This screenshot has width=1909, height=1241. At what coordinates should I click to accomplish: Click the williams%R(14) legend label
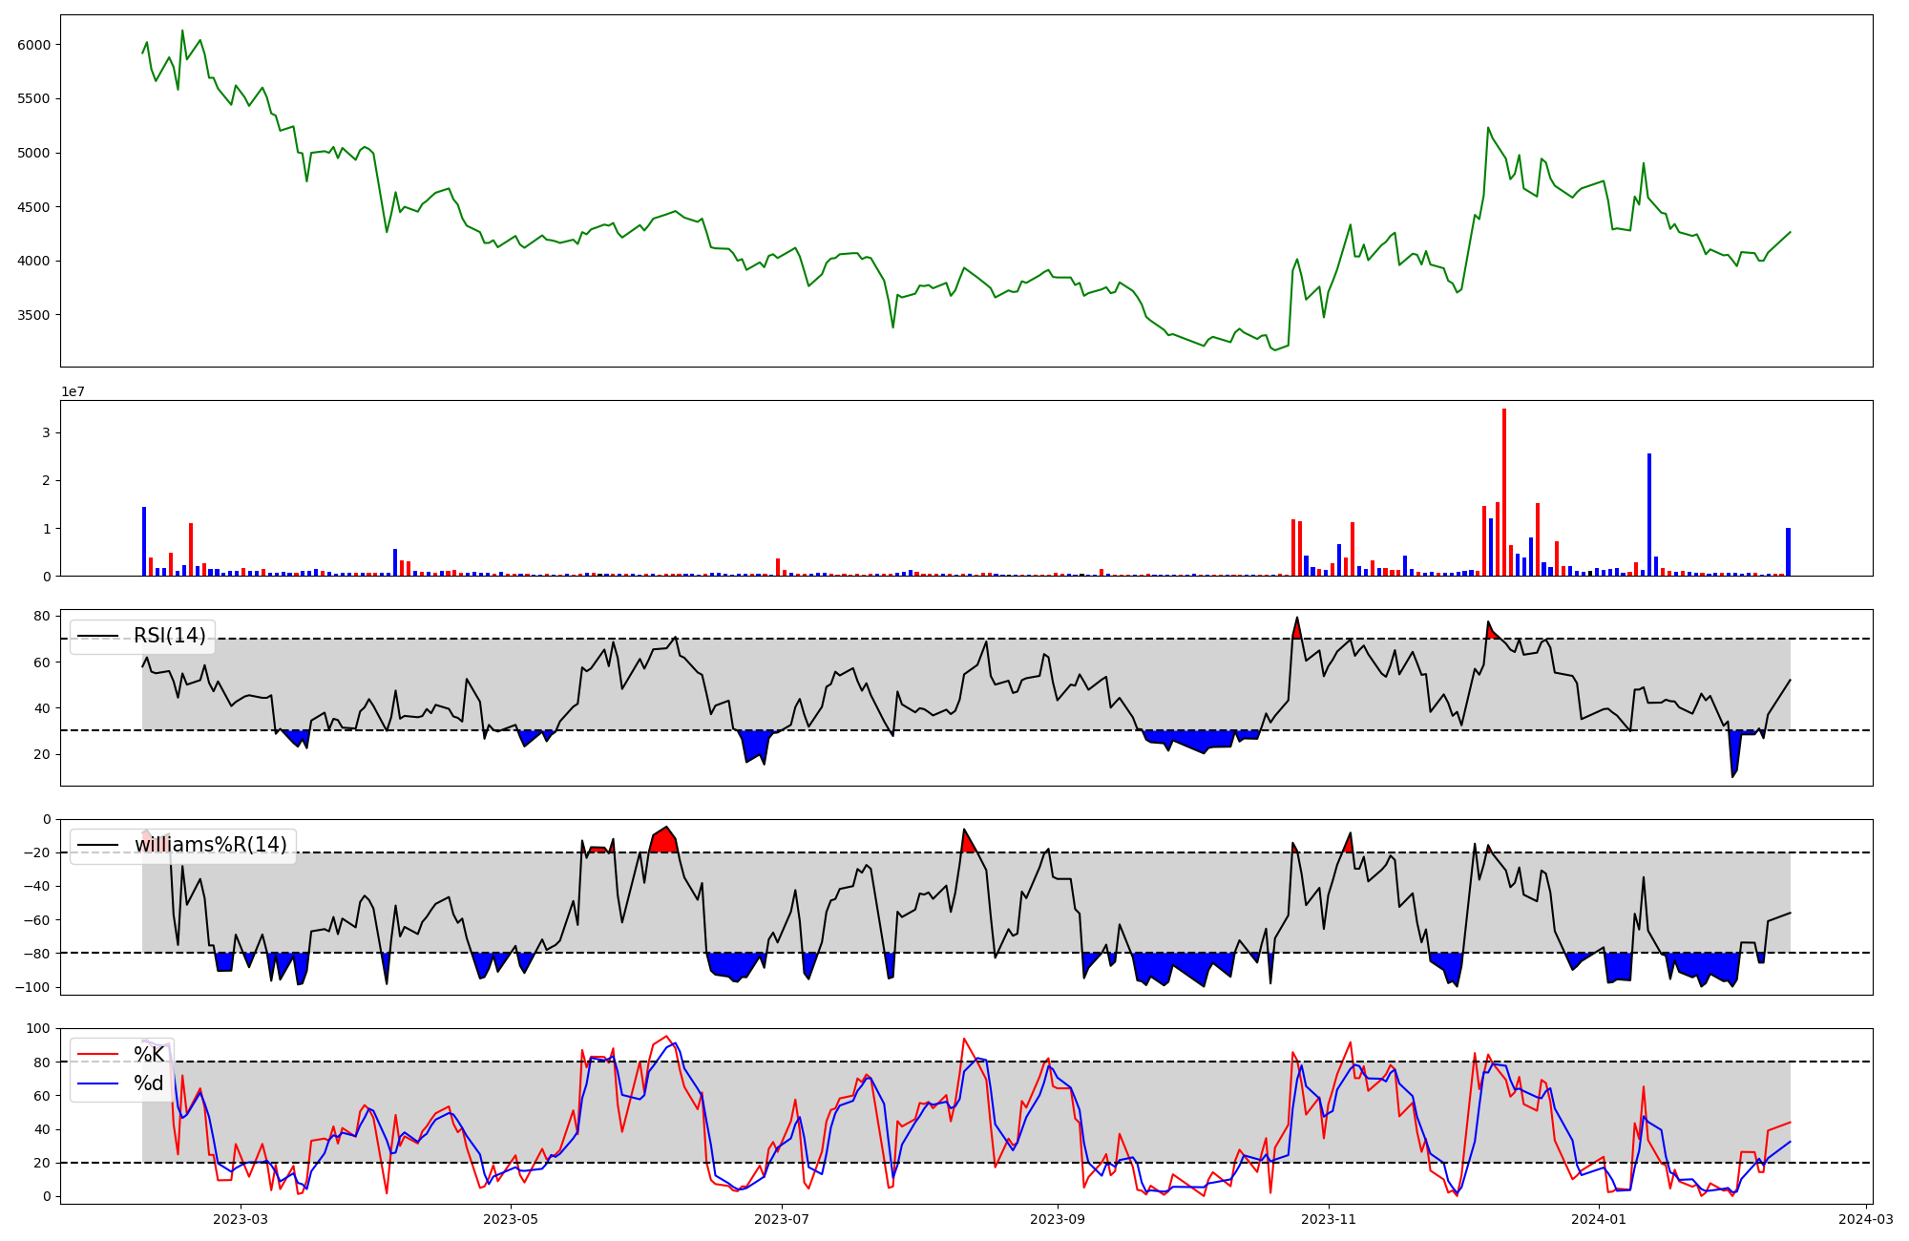[210, 845]
